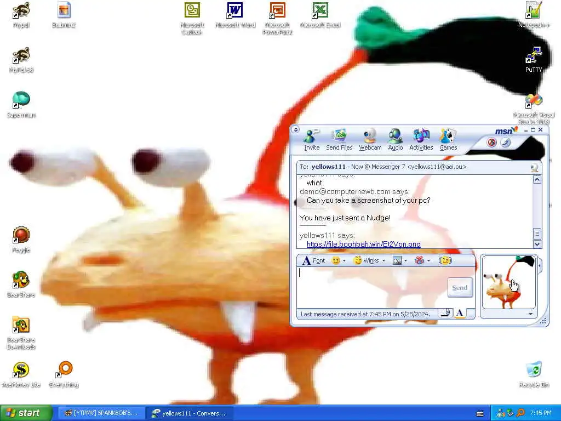Viewport: 561px width, 421px height.
Task: Switch to the [YTPMV] SPANKBOB'S taskbar window
Action: tap(101, 413)
